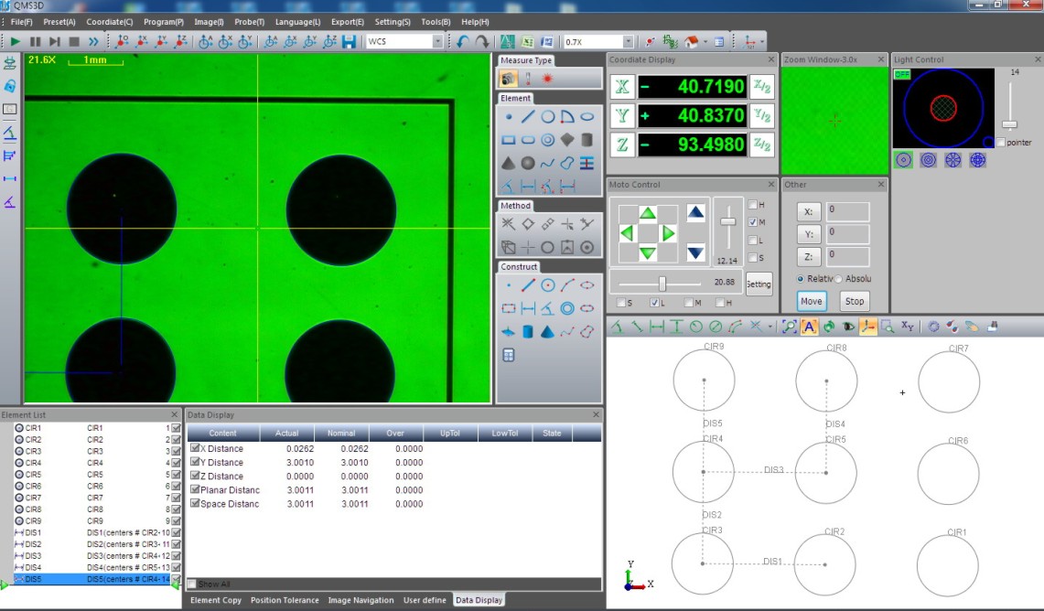Select the Line element tool
The height and width of the screenshot is (611, 1044).
click(x=528, y=117)
